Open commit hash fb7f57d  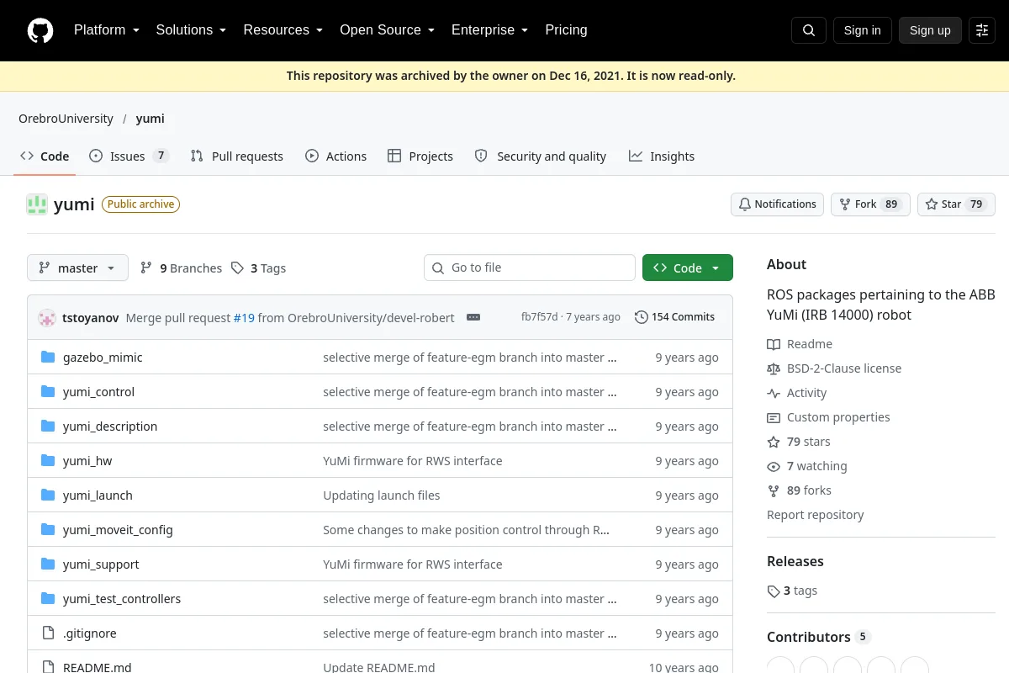click(x=539, y=317)
